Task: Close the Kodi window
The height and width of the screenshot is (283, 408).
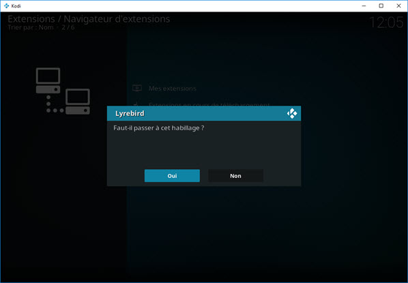Action: (x=398, y=5)
